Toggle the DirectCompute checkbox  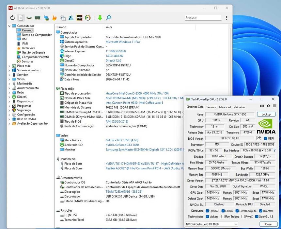(x=237, y=211)
